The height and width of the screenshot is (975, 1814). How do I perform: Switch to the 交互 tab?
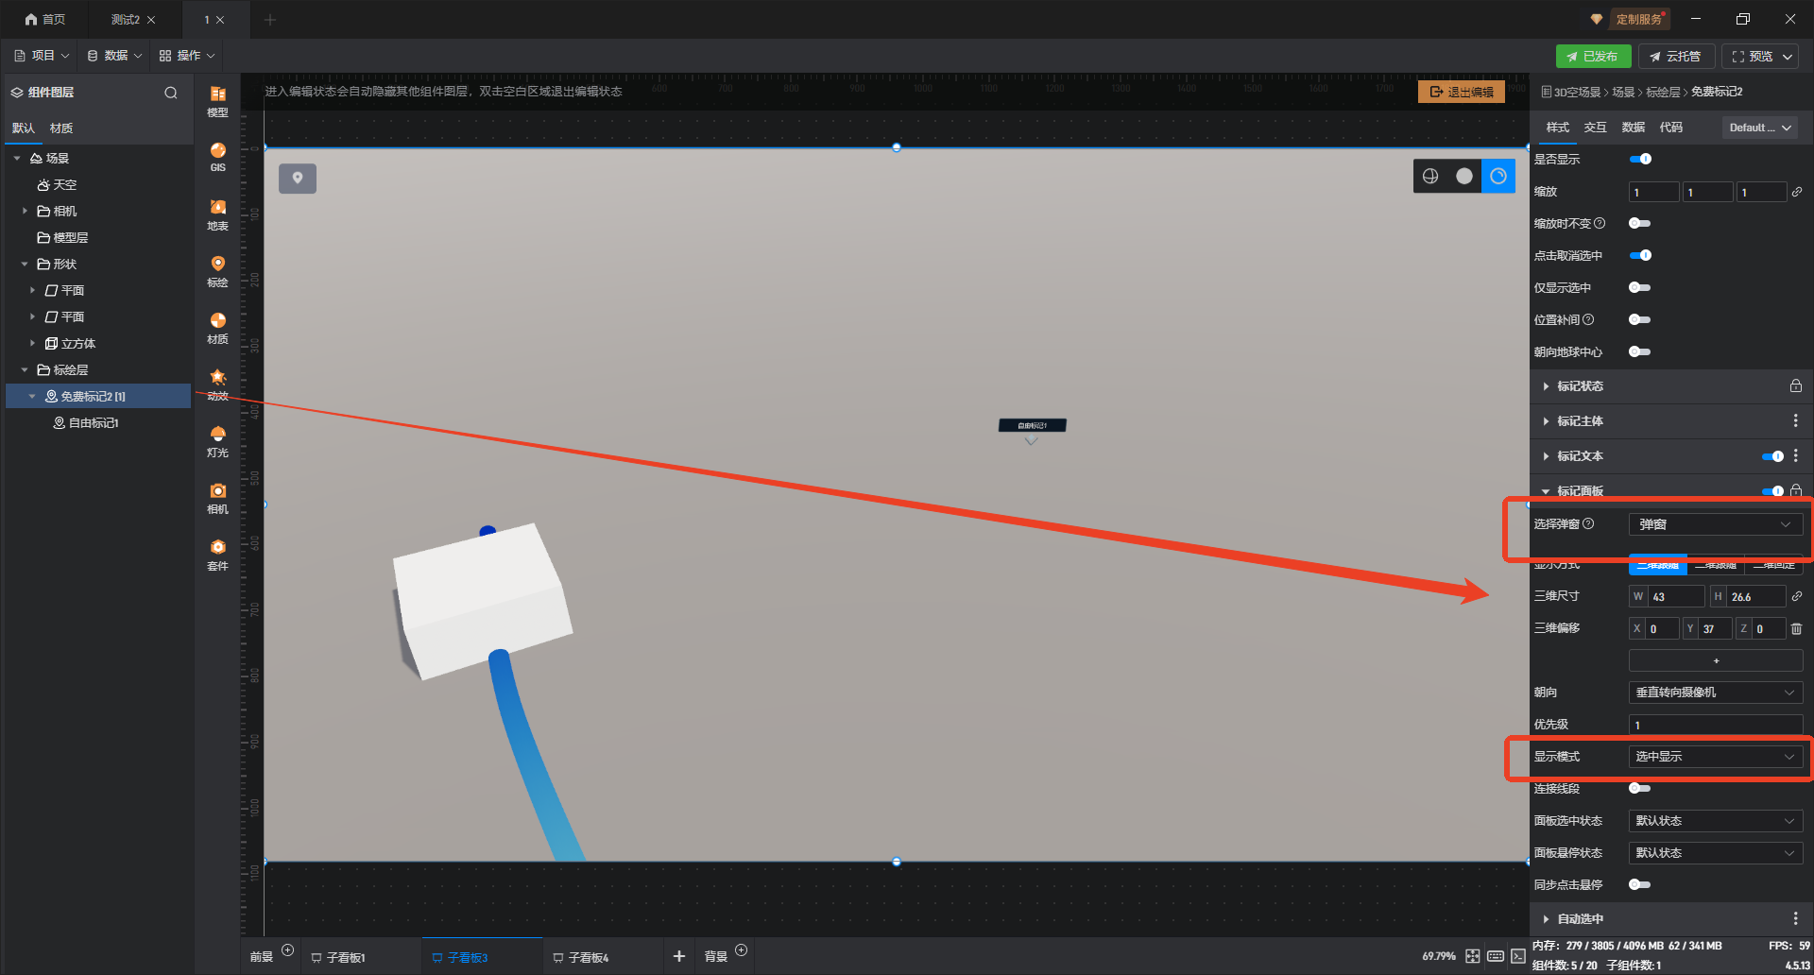click(1595, 128)
